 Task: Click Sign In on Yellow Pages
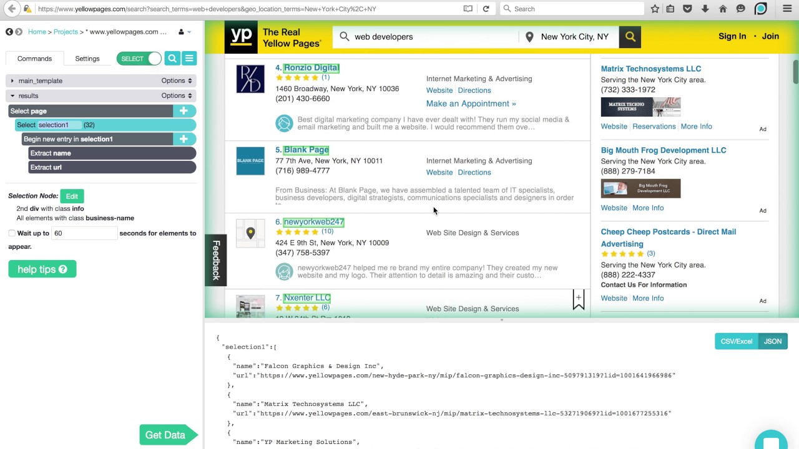click(x=732, y=36)
